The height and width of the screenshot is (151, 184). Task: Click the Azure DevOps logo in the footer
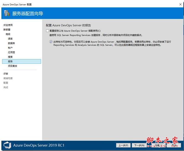point(7,145)
